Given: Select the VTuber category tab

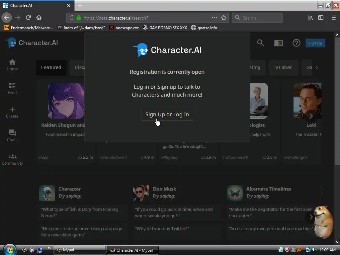Looking at the screenshot, I should point(283,67).
